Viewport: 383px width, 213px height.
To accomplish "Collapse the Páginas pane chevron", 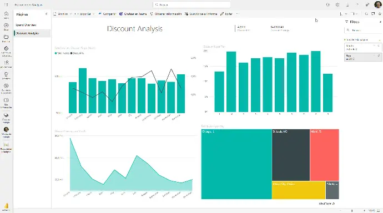I will point(47,14).
